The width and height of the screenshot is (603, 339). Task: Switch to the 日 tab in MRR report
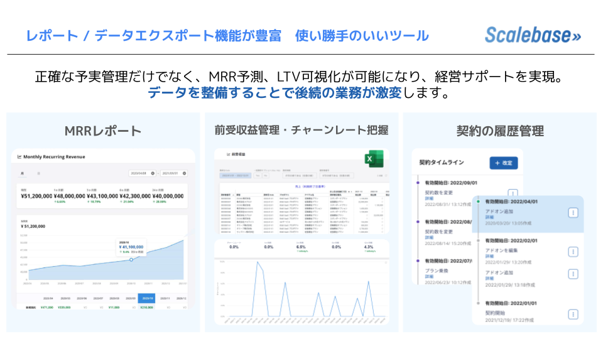(x=39, y=173)
